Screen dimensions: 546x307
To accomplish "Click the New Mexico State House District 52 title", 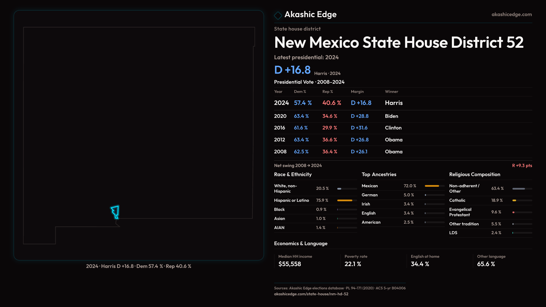I will click(x=399, y=43).
